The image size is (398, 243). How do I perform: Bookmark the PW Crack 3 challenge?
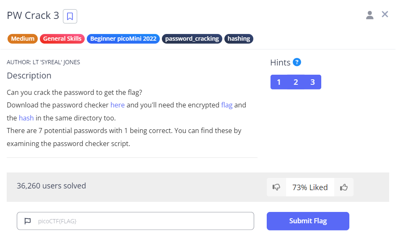pos(70,16)
